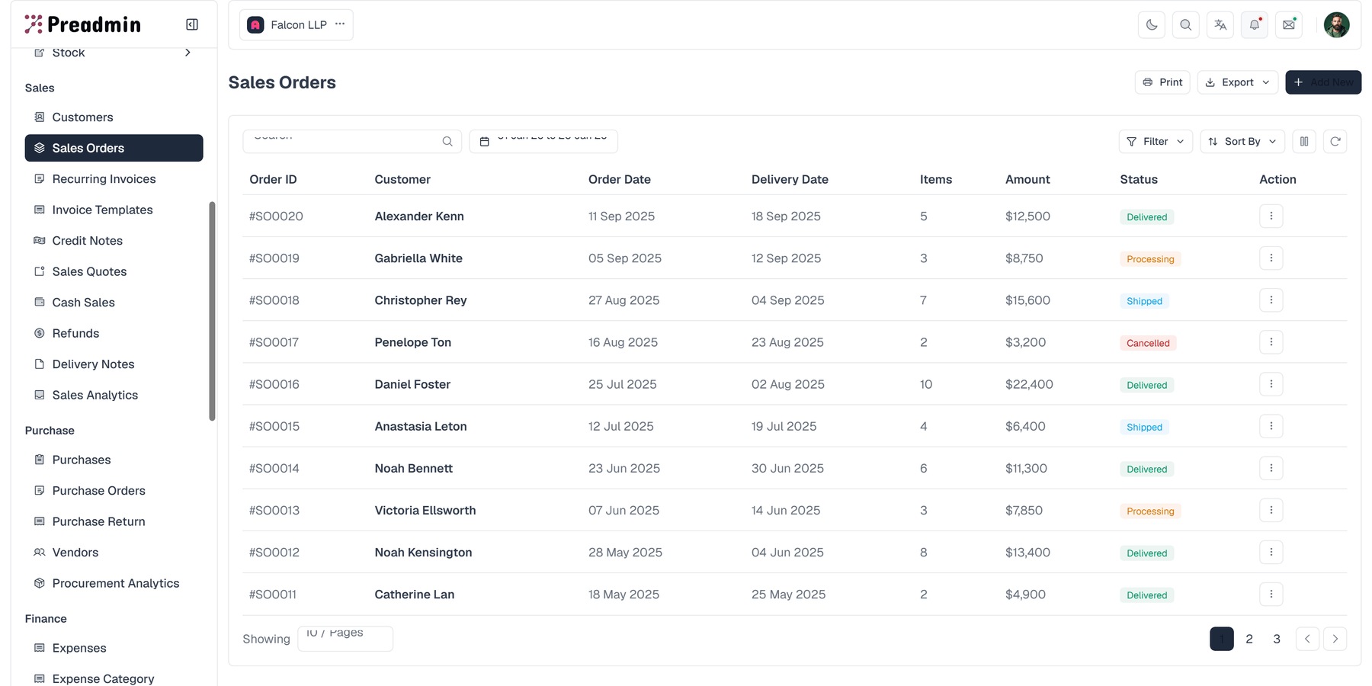
Task: Open the user profile avatar
Action: point(1336,24)
